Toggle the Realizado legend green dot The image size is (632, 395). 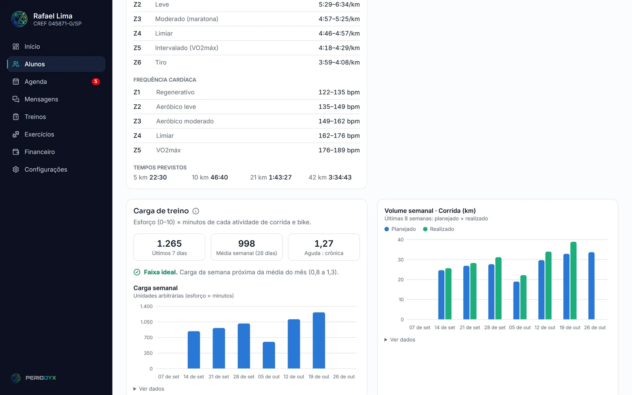(425, 229)
